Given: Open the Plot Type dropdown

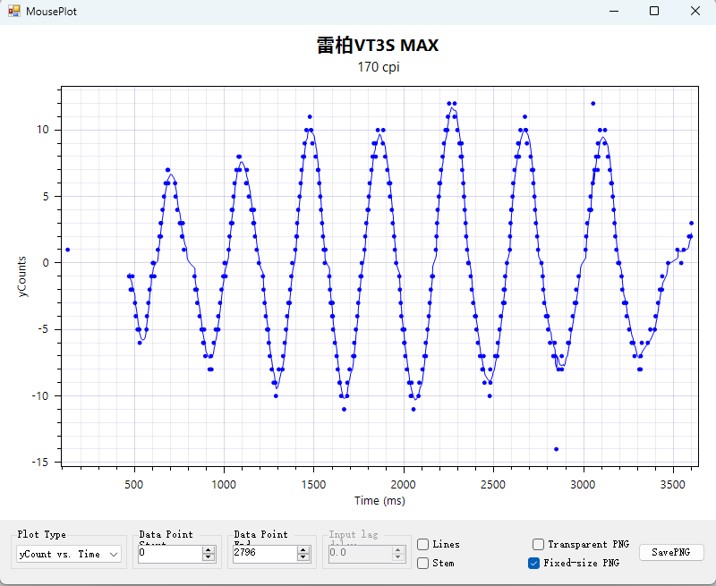Looking at the screenshot, I should 69,554.
